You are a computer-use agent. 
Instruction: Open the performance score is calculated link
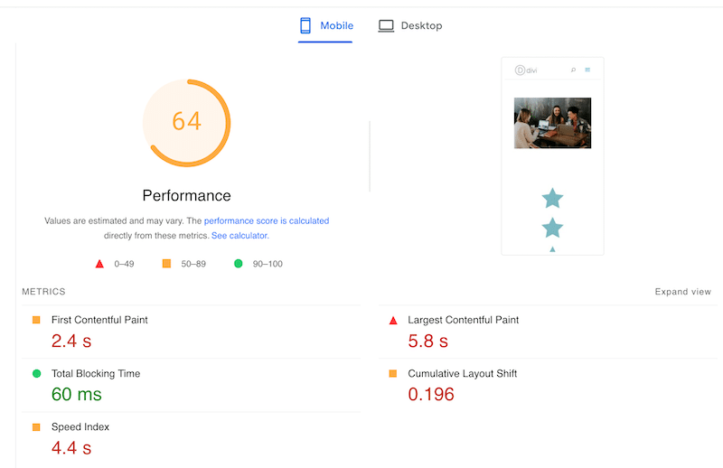[x=267, y=220]
